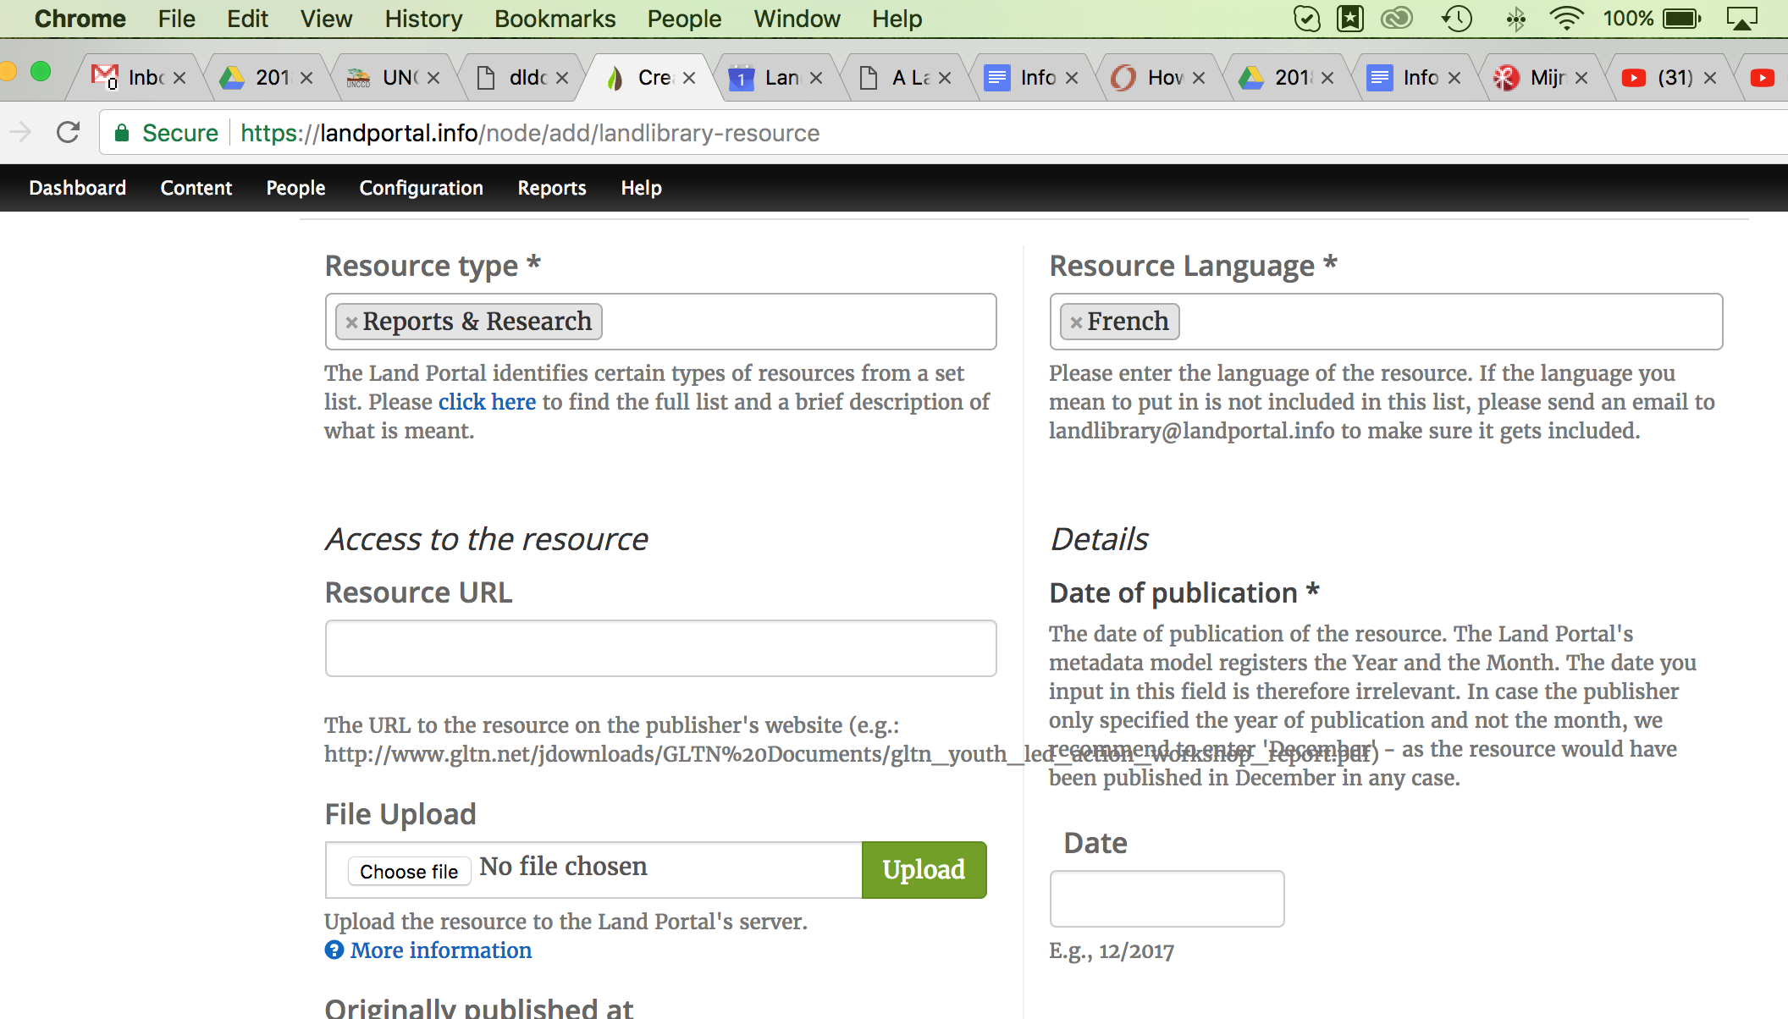Image resolution: width=1788 pixels, height=1019 pixels.
Task: Click the Choose file button
Action: (409, 872)
